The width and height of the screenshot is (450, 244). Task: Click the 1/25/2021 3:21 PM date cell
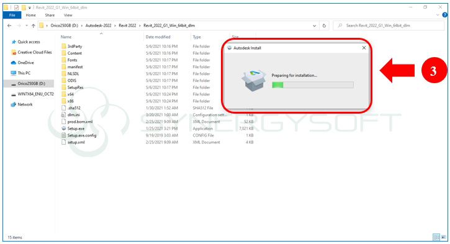pos(161,129)
